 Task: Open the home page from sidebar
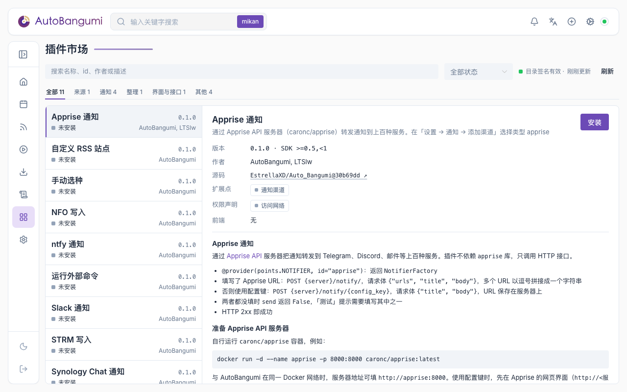tap(24, 82)
